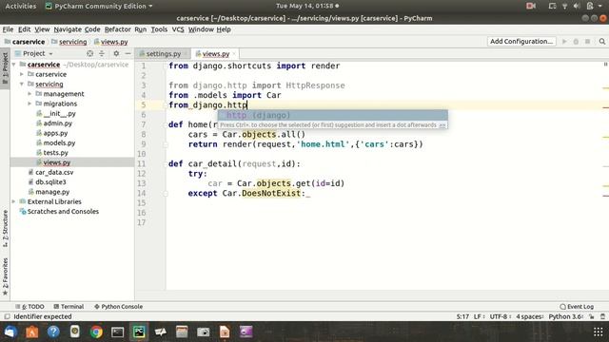Open the Refactor menu
The image size is (609, 342).
coord(117,29)
